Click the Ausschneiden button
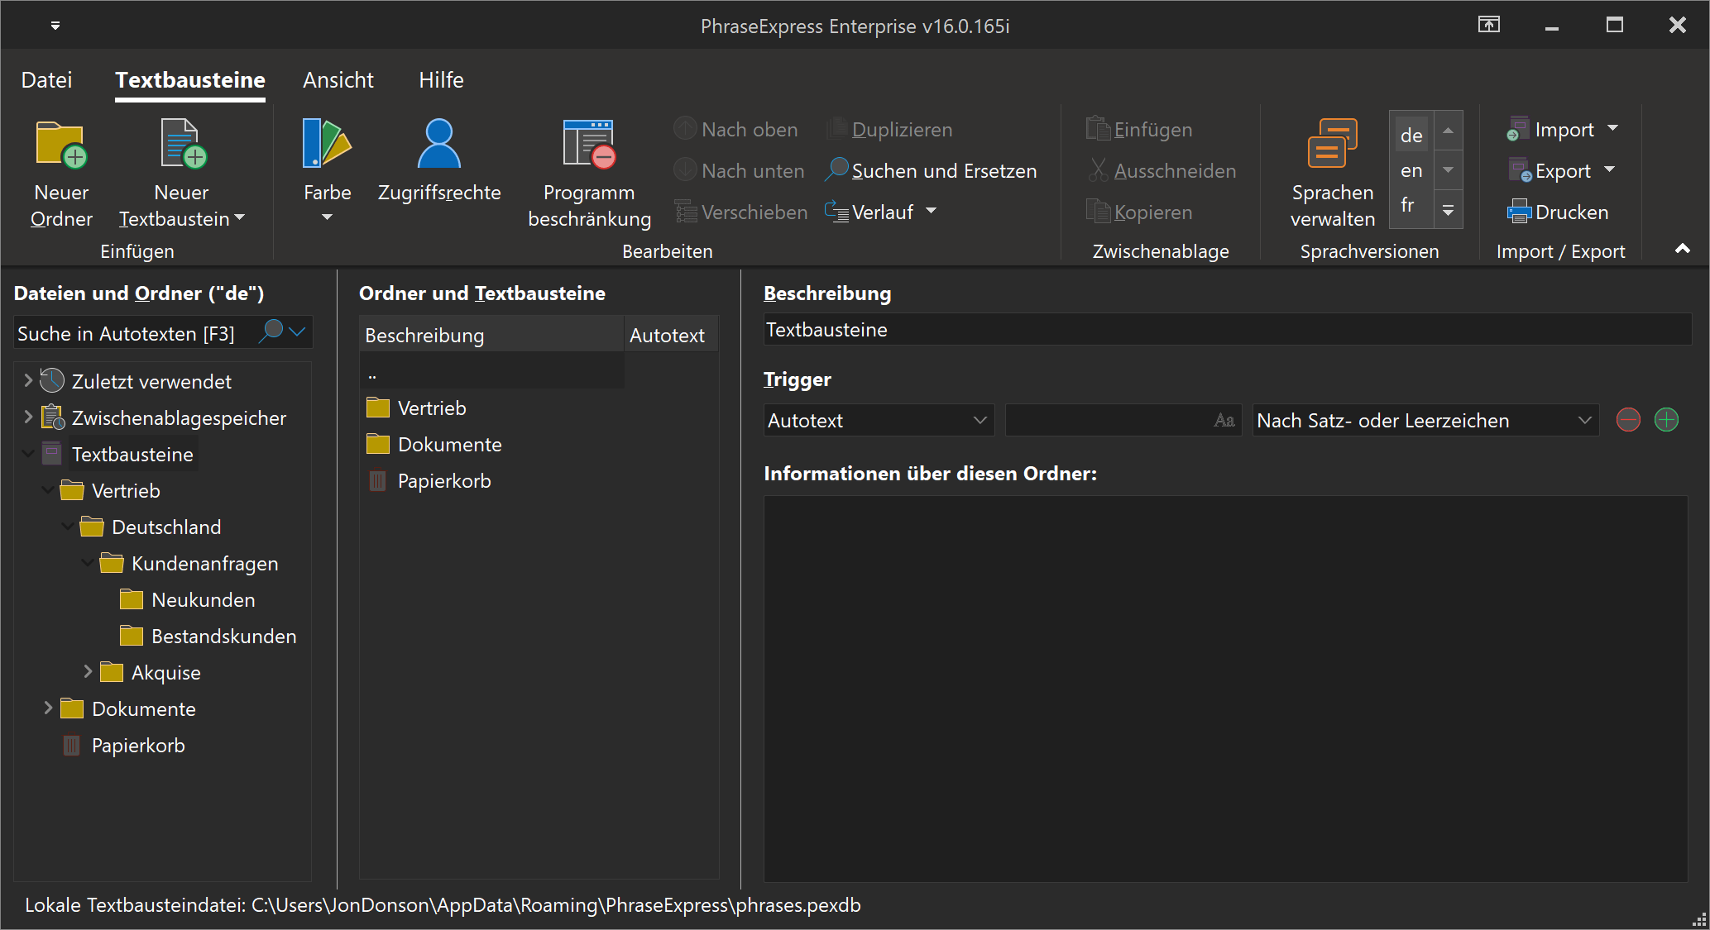 point(1162,170)
